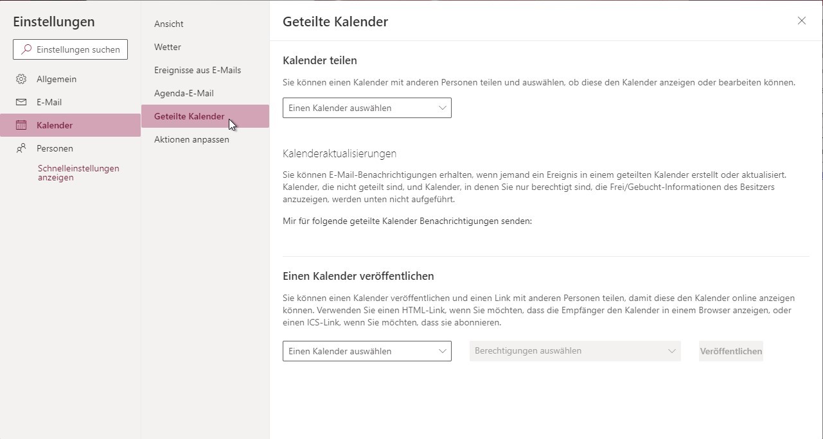Switch to the Ansicht subsection
The width and height of the screenshot is (823, 439).
(x=205, y=24)
